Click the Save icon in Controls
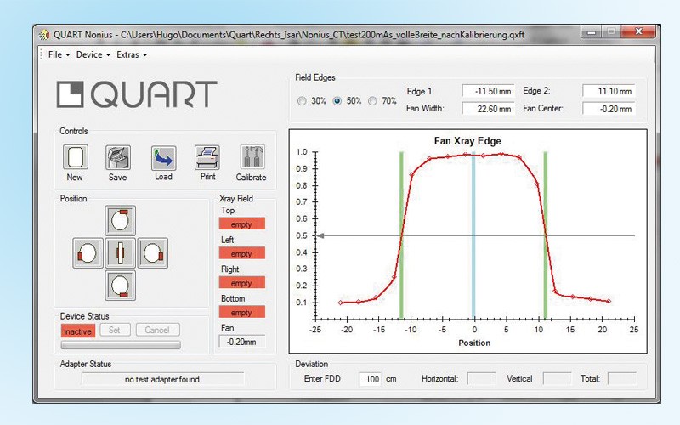680x425 pixels. (118, 157)
